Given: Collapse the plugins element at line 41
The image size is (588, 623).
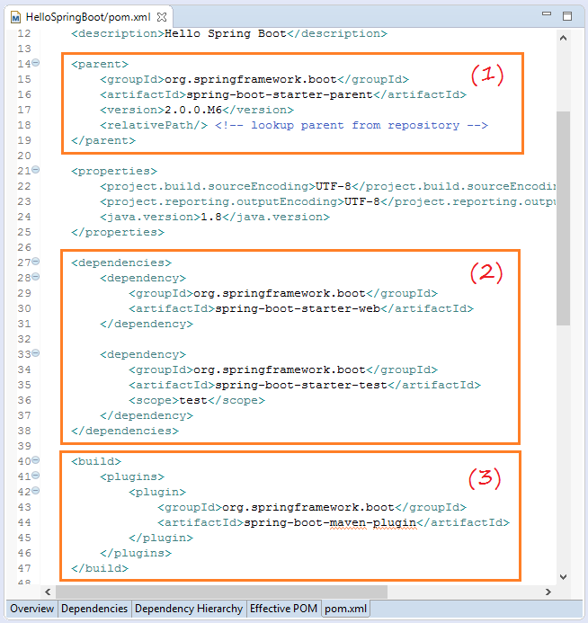Looking at the screenshot, I should [x=35, y=476].
